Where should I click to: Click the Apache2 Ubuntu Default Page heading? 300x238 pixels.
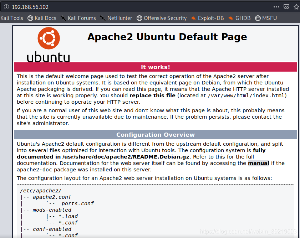[x=167, y=37]
